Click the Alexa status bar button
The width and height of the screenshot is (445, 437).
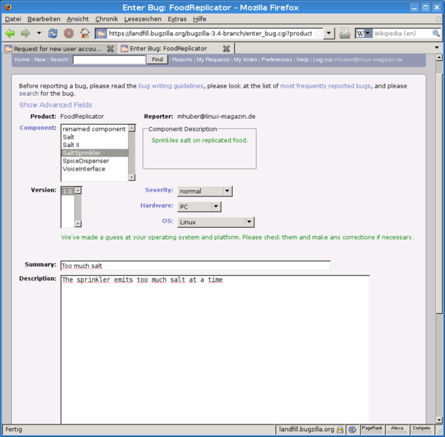(397, 430)
